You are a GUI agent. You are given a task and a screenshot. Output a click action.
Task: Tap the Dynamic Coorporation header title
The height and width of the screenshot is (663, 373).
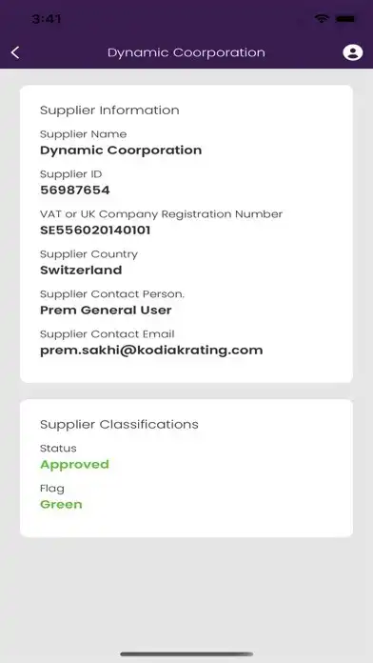pos(186,52)
